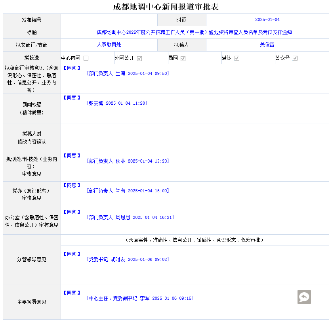Image resolution: width=330 pixels, height=320 pixels.
Task: Click the 分管领导意见 label
Action: [32, 259]
